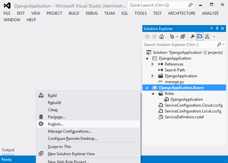Select Solution 'DjangoApplication' root node
Screen dimensions: 228x163
coord(188,52)
